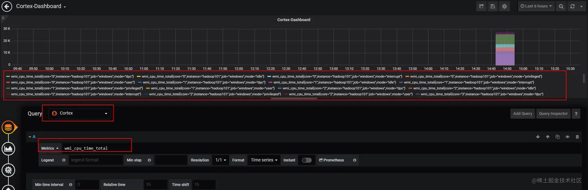Open dashboard settings gear in the top bar

click(x=504, y=6)
